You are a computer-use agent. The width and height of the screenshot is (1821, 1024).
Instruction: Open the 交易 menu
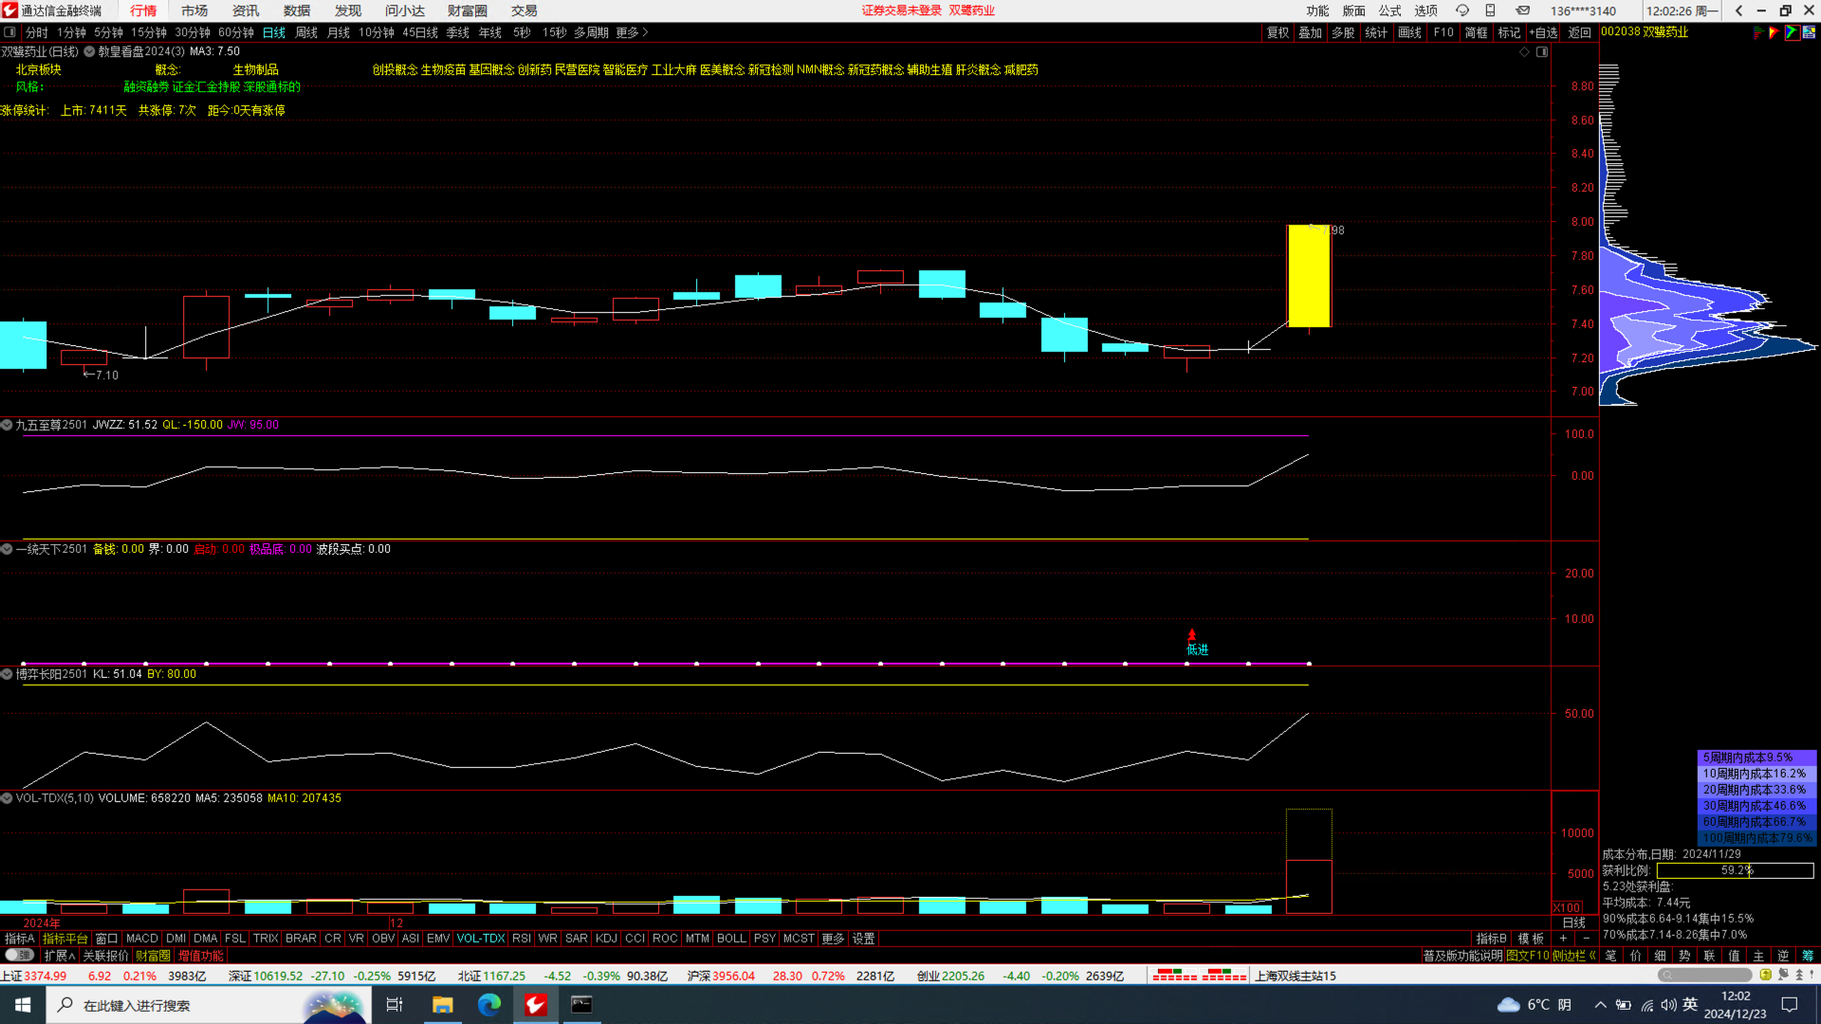click(524, 10)
